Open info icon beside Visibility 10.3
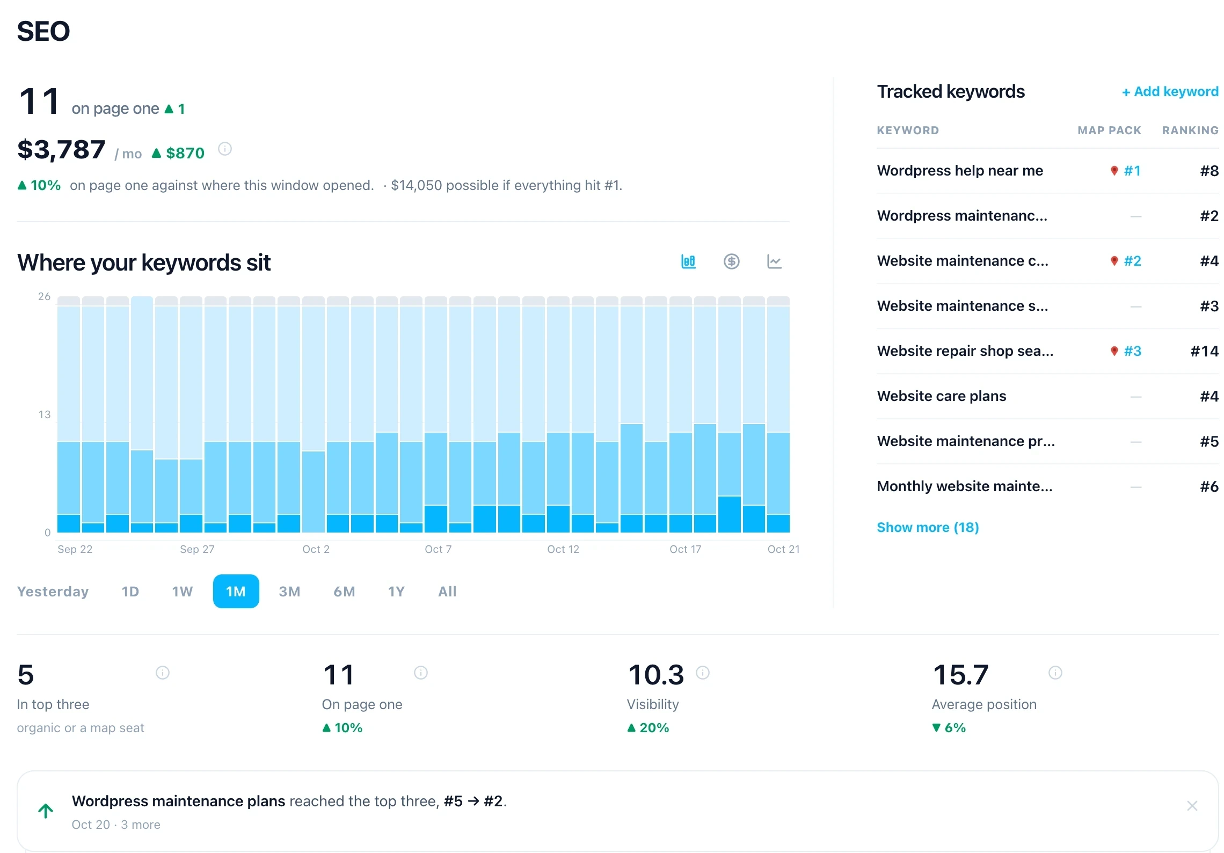 point(703,673)
